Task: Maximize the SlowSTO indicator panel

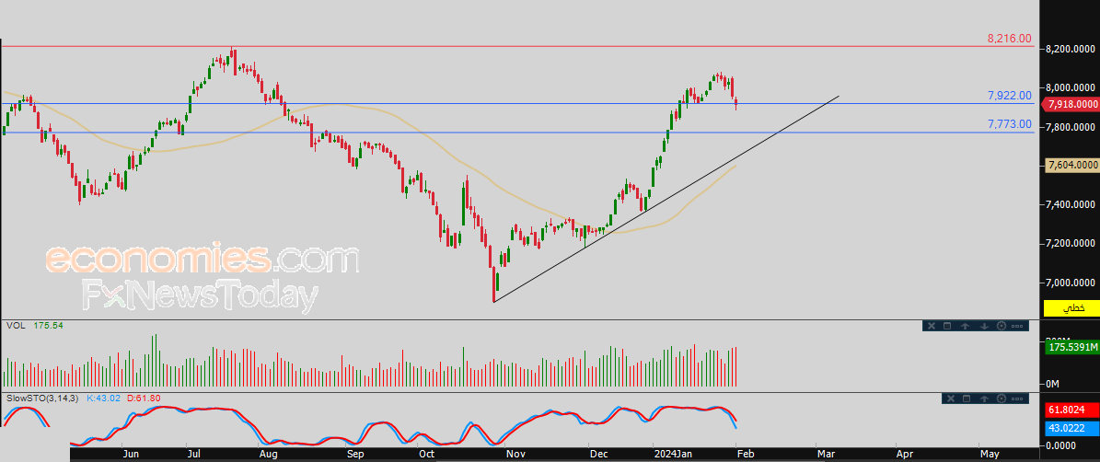Action: (966, 398)
